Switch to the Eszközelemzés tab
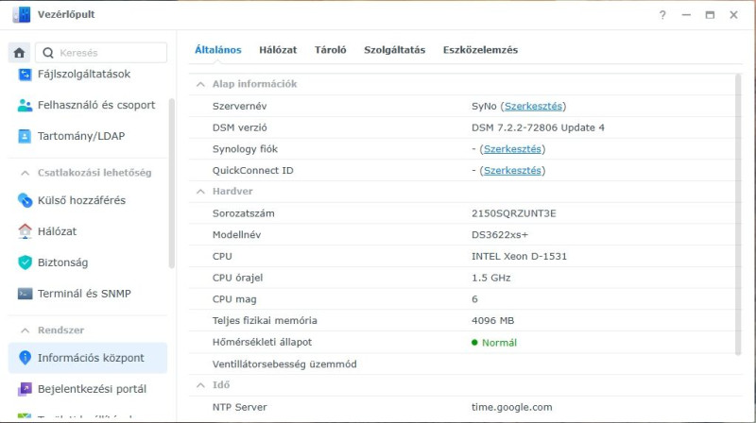 point(480,50)
